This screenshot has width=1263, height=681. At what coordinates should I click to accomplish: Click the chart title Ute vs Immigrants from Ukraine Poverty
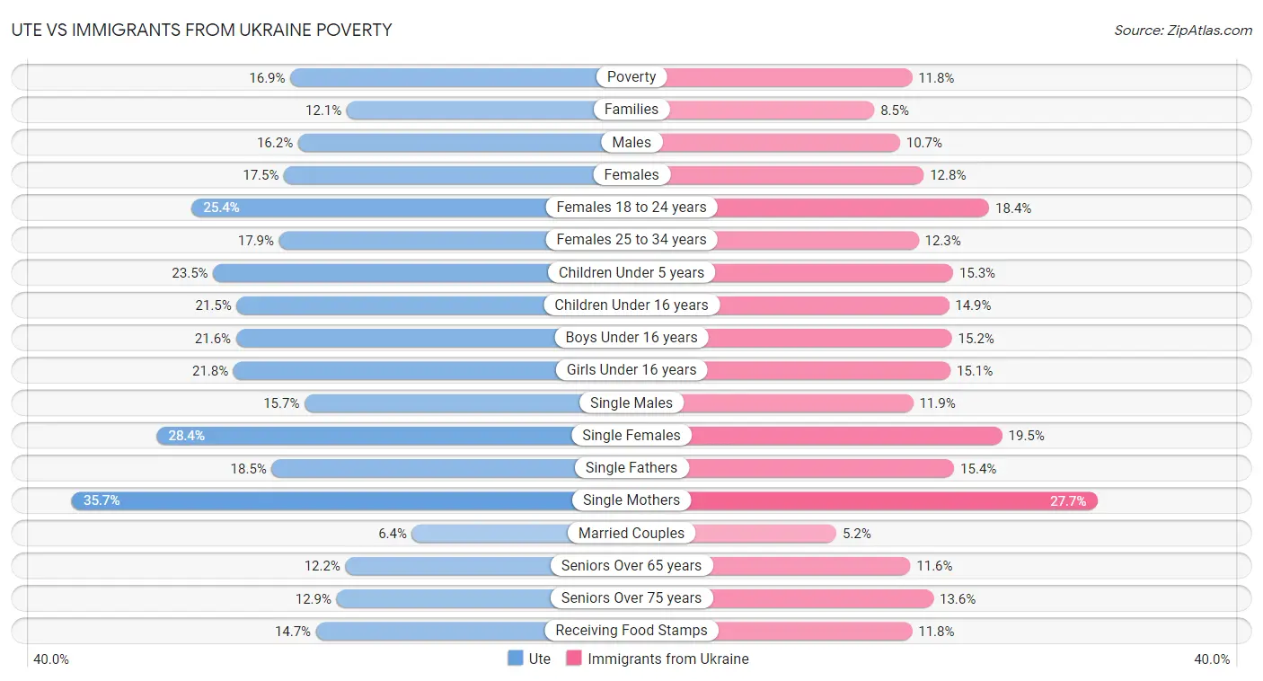click(x=201, y=30)
